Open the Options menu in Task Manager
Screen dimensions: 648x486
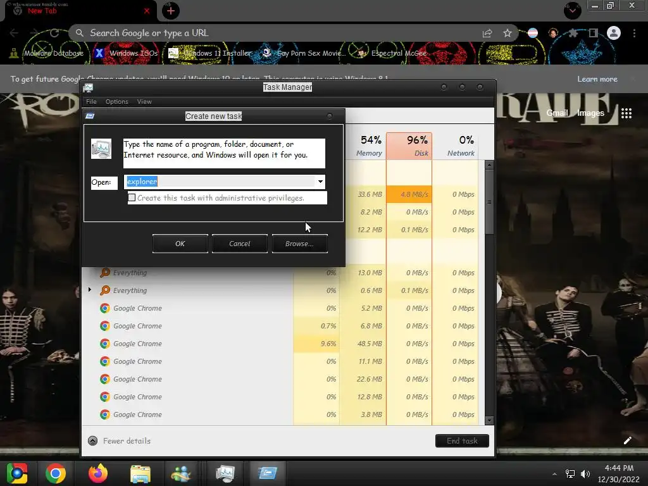pos(117,102)
